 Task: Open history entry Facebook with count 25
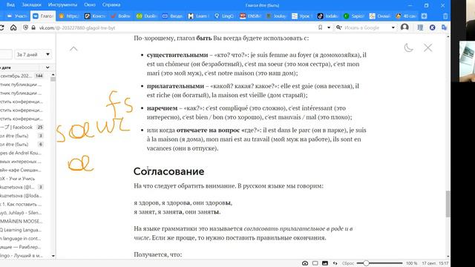pyautogui.click(x=22, y=127)
